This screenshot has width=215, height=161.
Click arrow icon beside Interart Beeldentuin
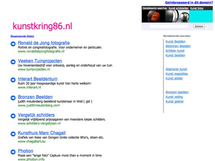click(13, 80)
